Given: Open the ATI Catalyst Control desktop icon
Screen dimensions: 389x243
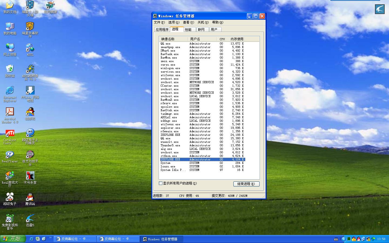Looking at the screenshot, I should (10, 134).
